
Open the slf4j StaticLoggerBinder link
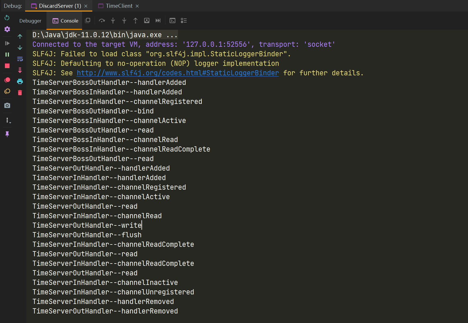click(178, 73)
